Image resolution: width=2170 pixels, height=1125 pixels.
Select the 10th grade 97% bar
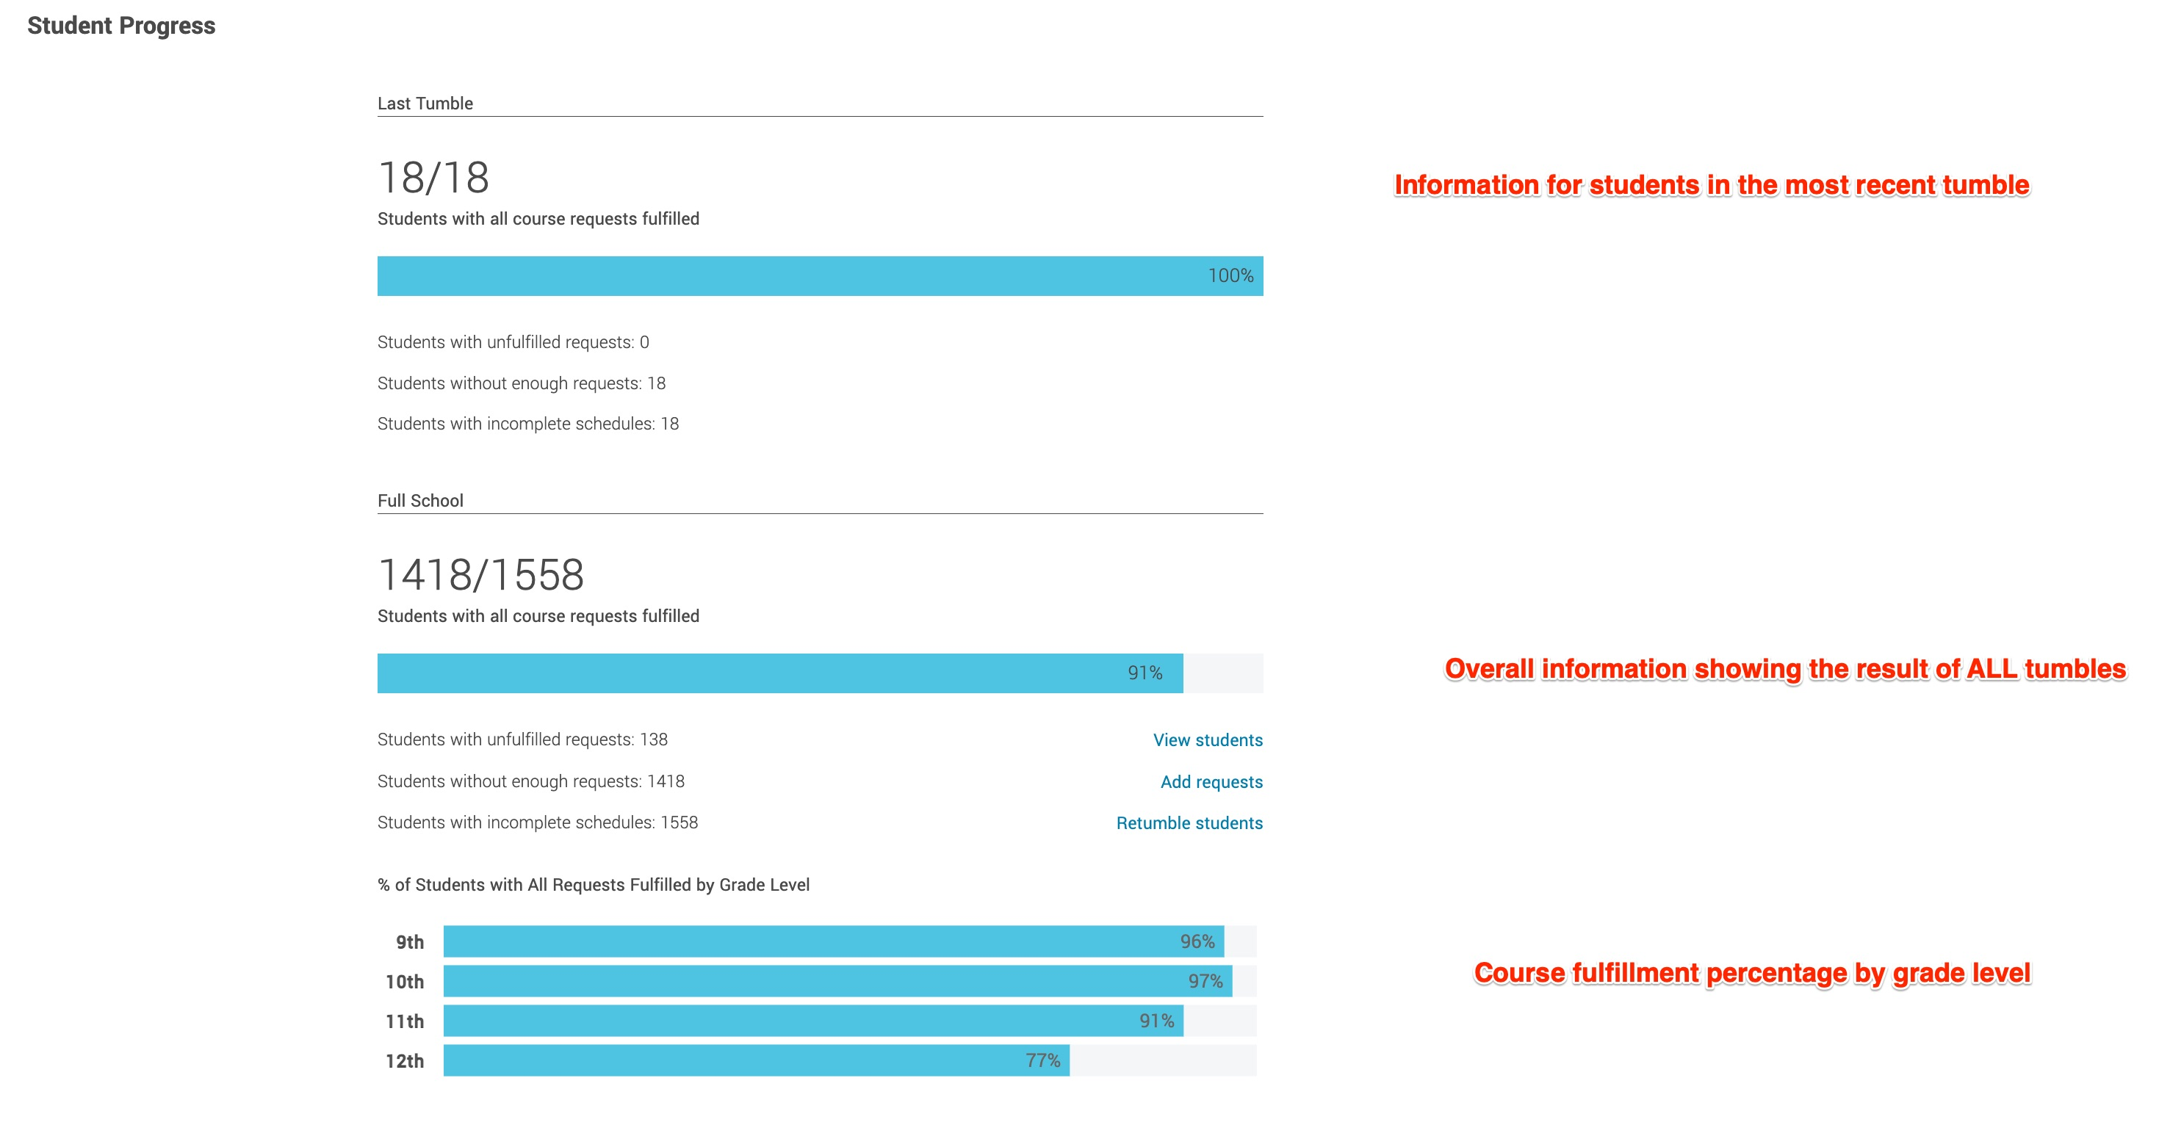(837, 981)
